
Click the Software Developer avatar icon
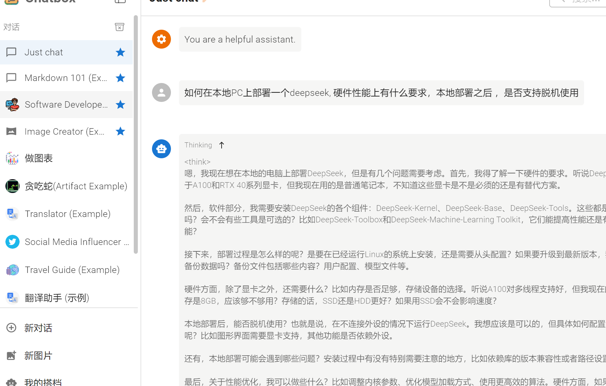12,105
